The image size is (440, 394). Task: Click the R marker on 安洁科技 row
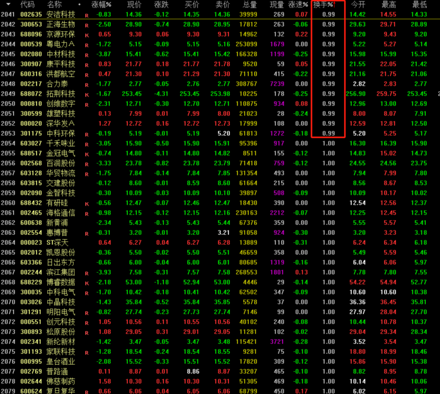click(x=87, y=16)
